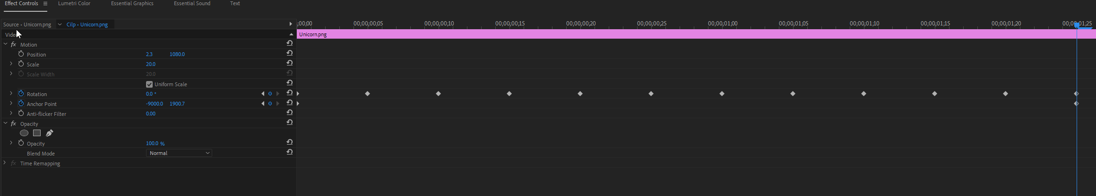
Task: Select Rotation keyframe at 00;00;01;00
Action: pos(722,94)
